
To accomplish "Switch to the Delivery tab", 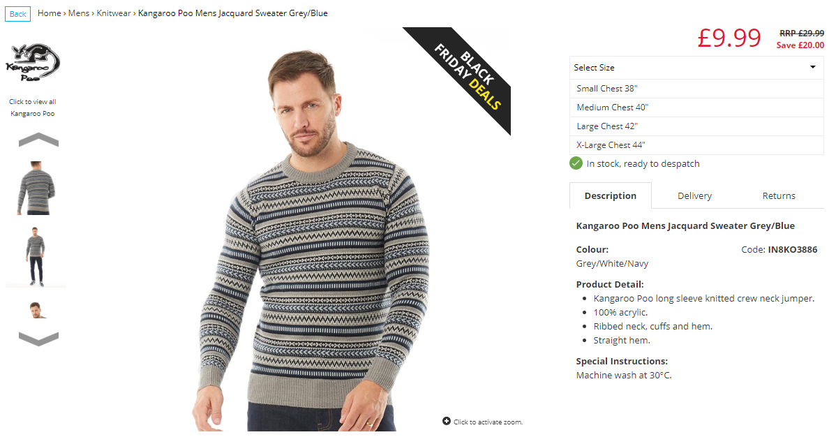I will [x=694, y=195].
